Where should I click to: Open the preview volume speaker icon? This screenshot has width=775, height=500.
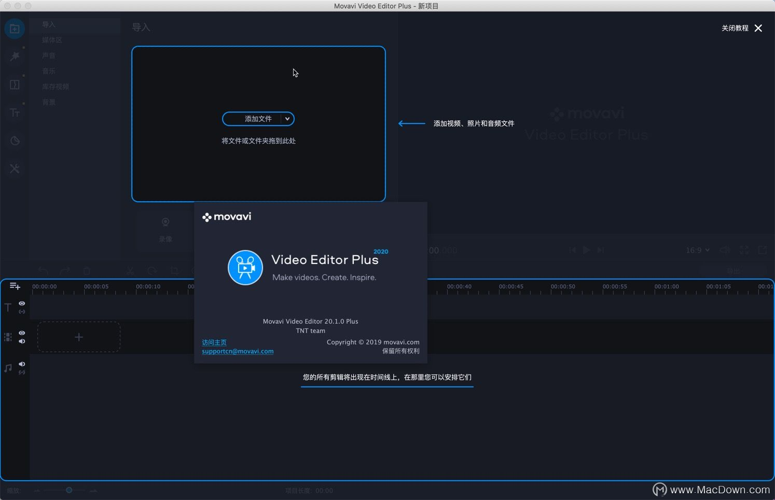[725, 250]
